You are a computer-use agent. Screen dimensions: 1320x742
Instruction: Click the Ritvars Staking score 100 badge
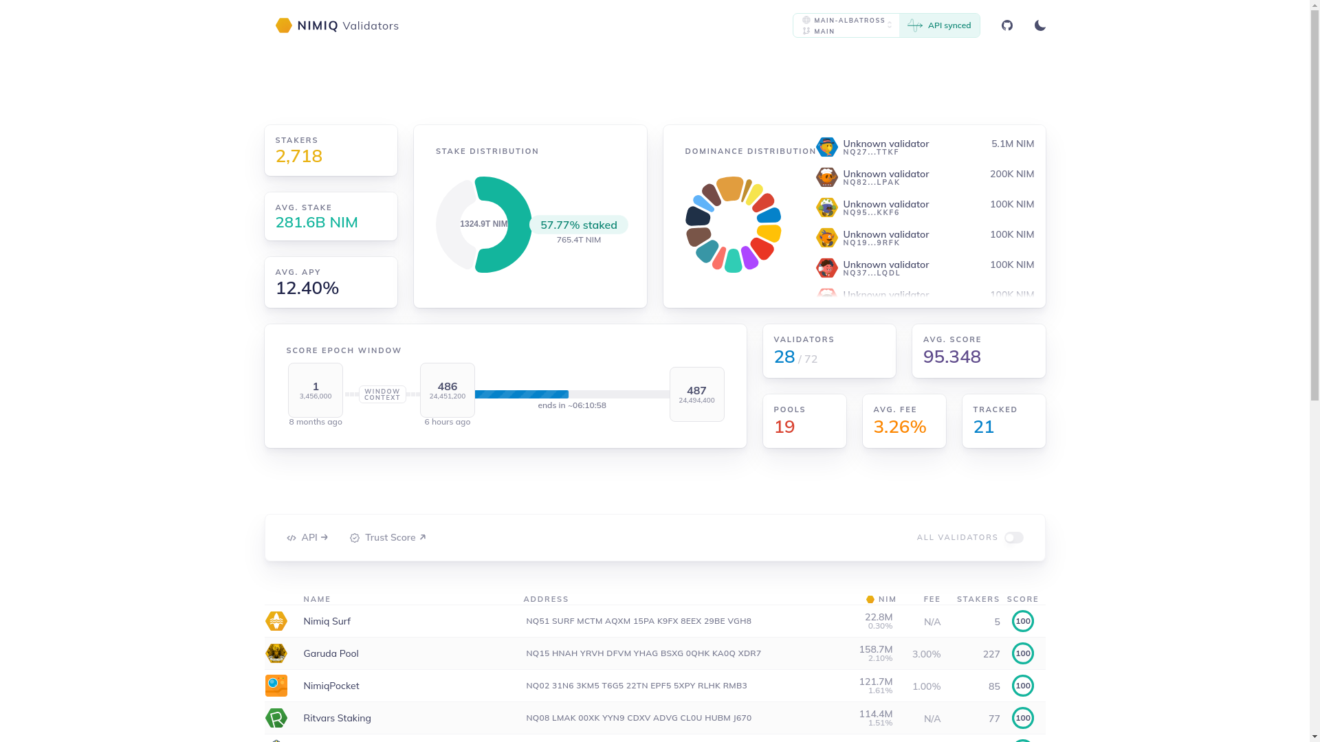click(x=1023, y=718)
